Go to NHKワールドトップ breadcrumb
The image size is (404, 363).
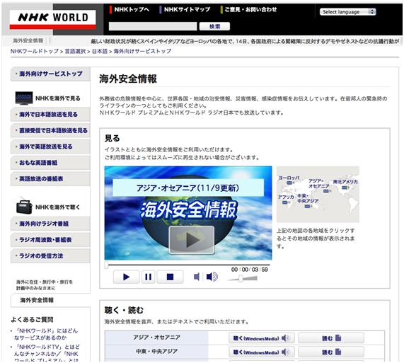[35, 51]
